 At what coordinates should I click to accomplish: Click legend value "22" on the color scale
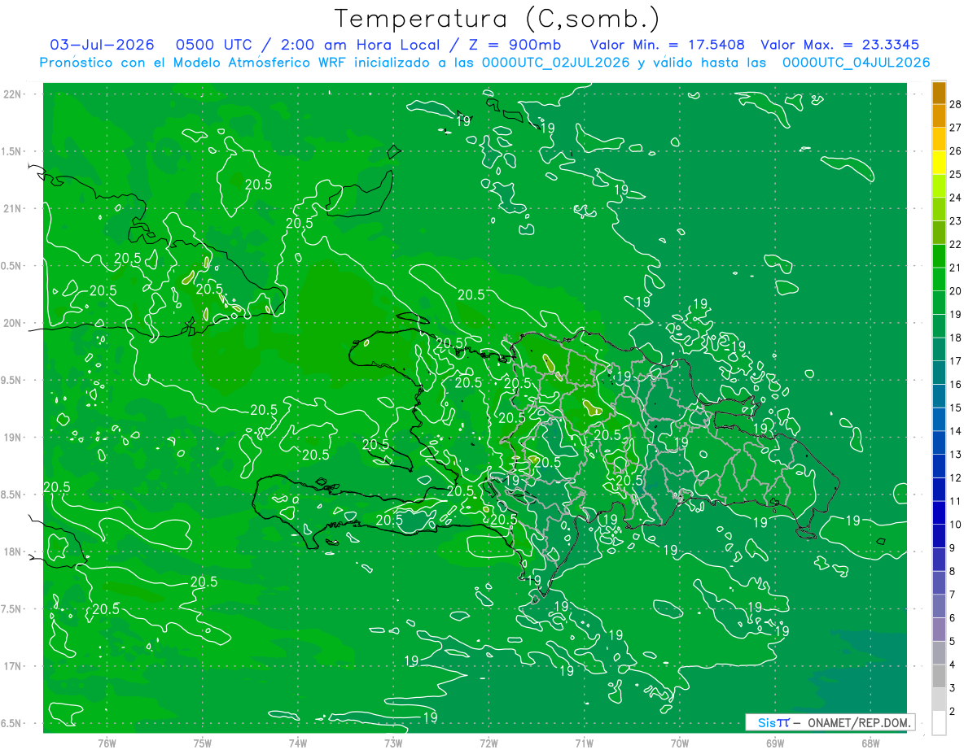(x=956, y=245)
